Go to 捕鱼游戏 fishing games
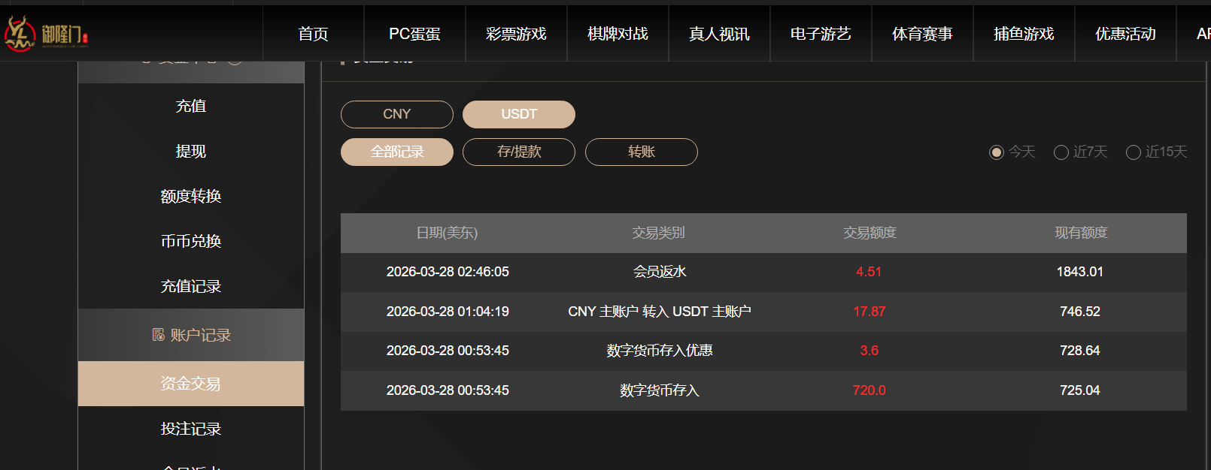1211x470 pixels. pos(1024,33)
